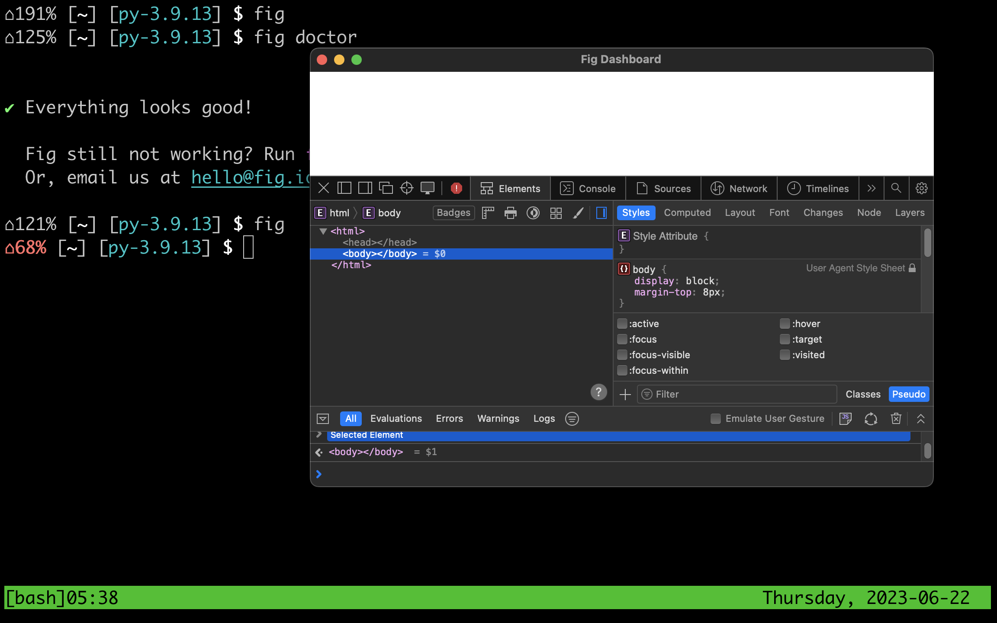The height and width of the screenshot is (623, 997).
Task: Collapse the html node disclosure triangle
Action: pyautogui.click(x=323, y=231)
